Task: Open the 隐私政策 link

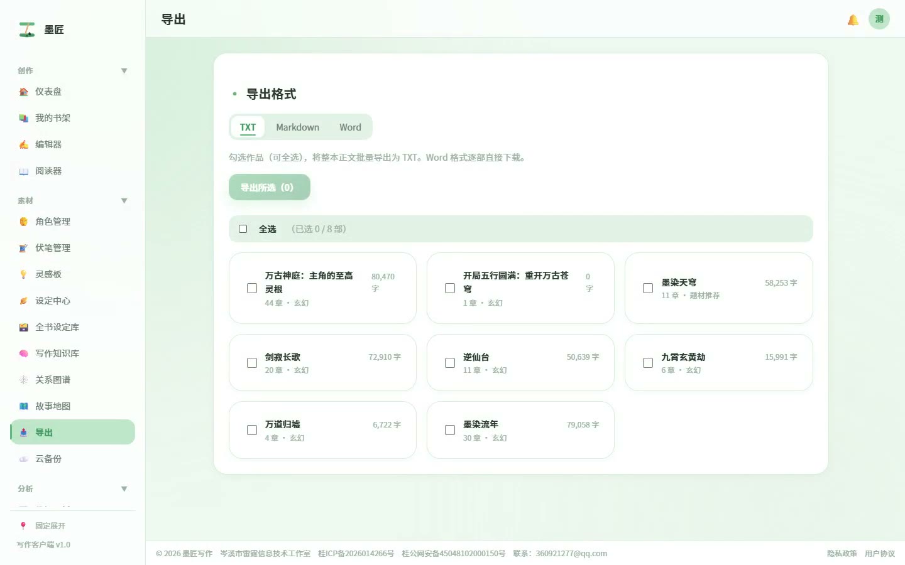Action: tap(842, 554)
